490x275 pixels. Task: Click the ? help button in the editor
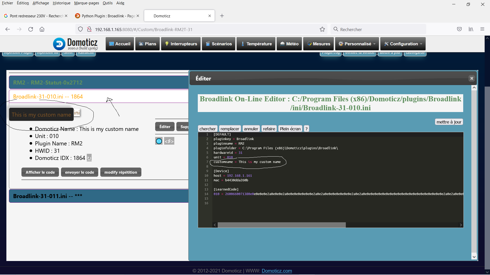pos(307,129)
